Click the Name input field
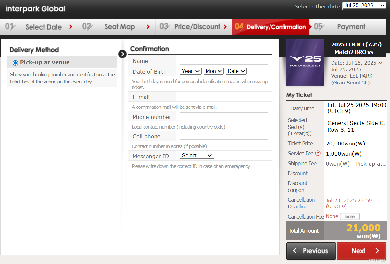The width and height of the screenshot is (390, 264). click(224, 61)
